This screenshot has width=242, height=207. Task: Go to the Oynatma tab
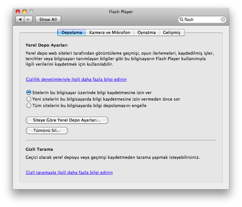click(147, 32)
